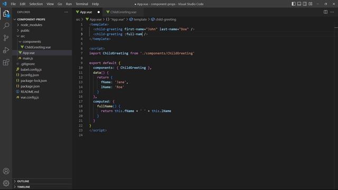Click the VS Code logo icon

point(5,4)
